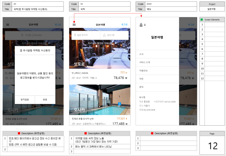Click dimmed 로그인 in the left screen
226x156 pixels.
point(58,25)
